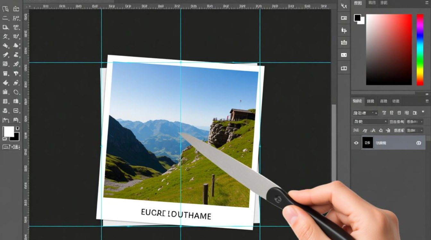Open the Color panel options menu

[x=427, y=3]
